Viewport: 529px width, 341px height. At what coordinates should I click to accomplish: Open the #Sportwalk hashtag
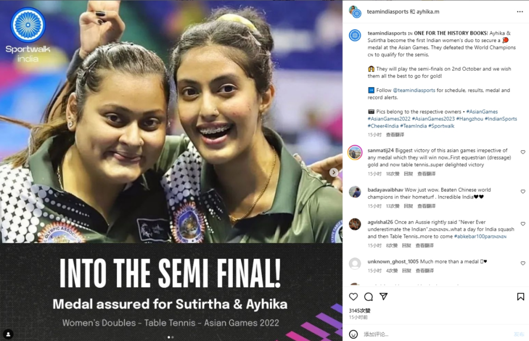pyautogui.click(x=441, y=126)
